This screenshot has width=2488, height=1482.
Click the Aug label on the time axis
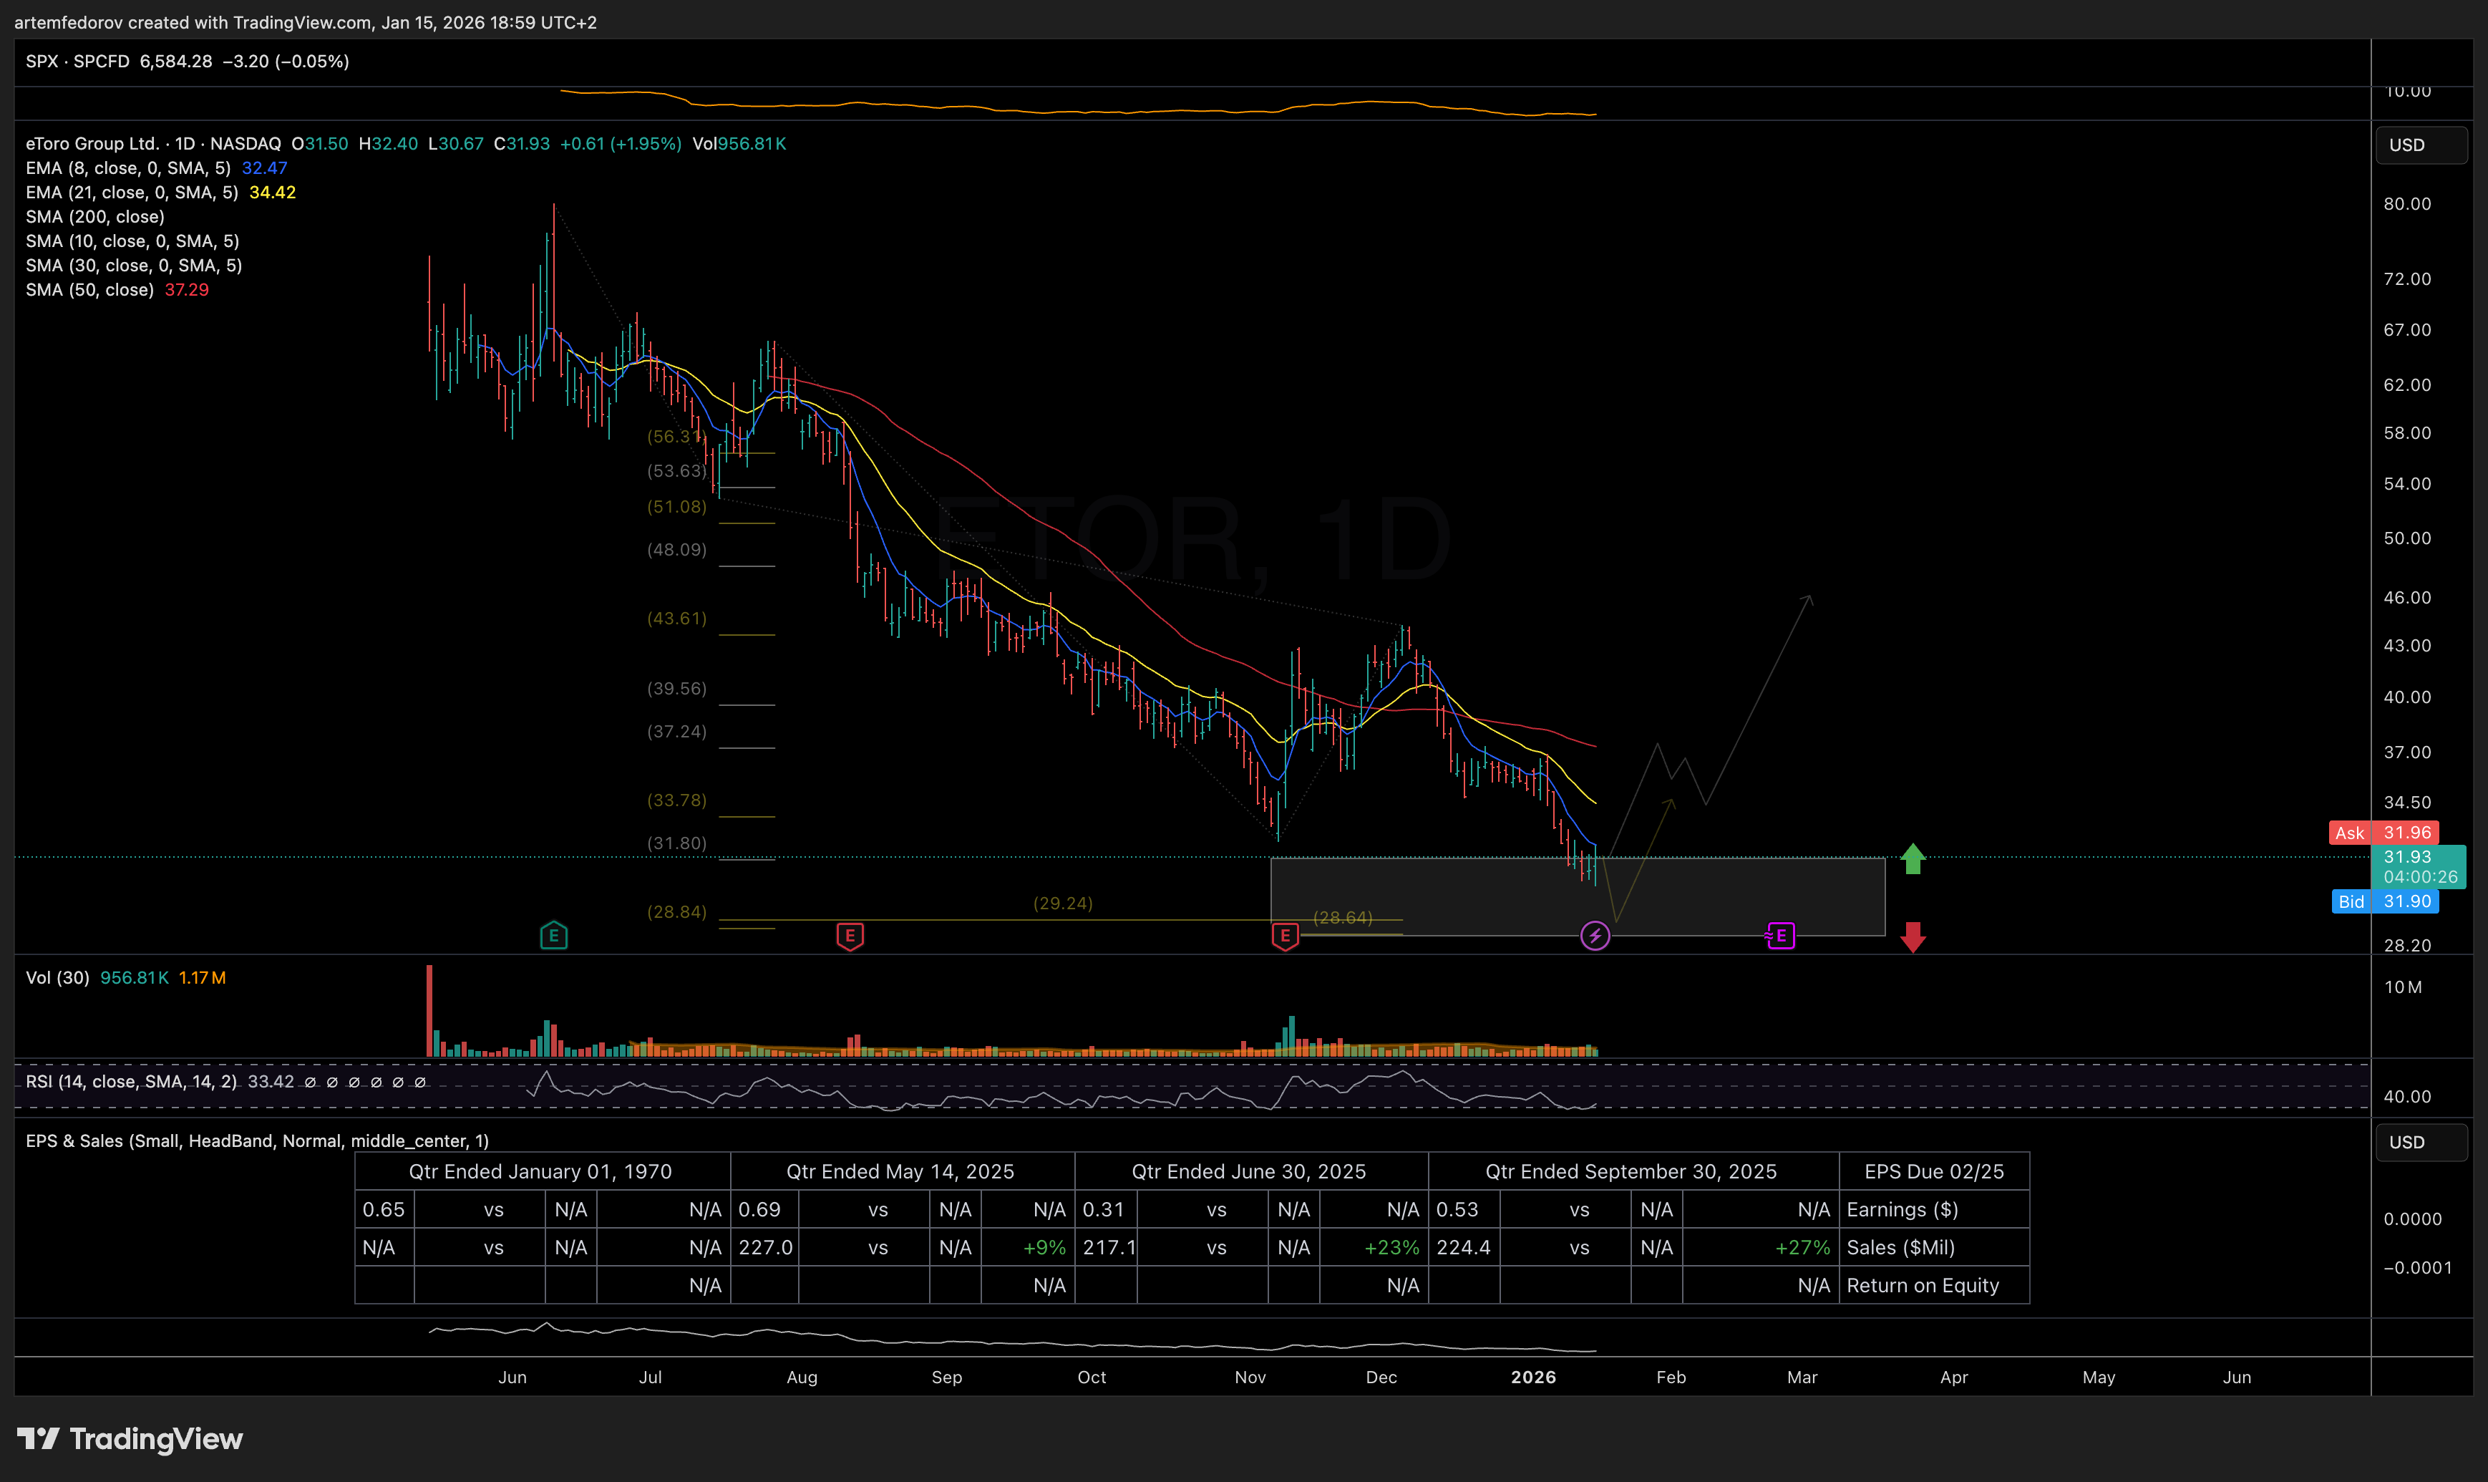[802, 1377]
